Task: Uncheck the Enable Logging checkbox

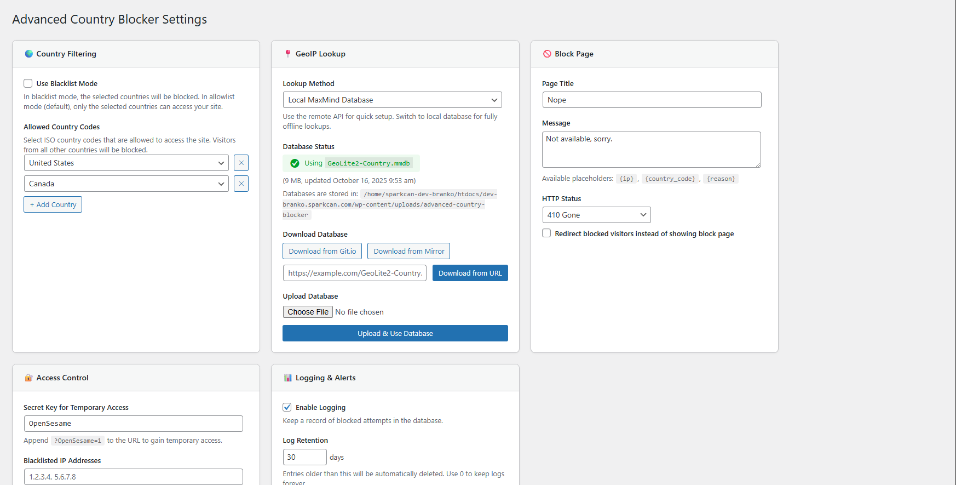Action: [x=287, y=407]
